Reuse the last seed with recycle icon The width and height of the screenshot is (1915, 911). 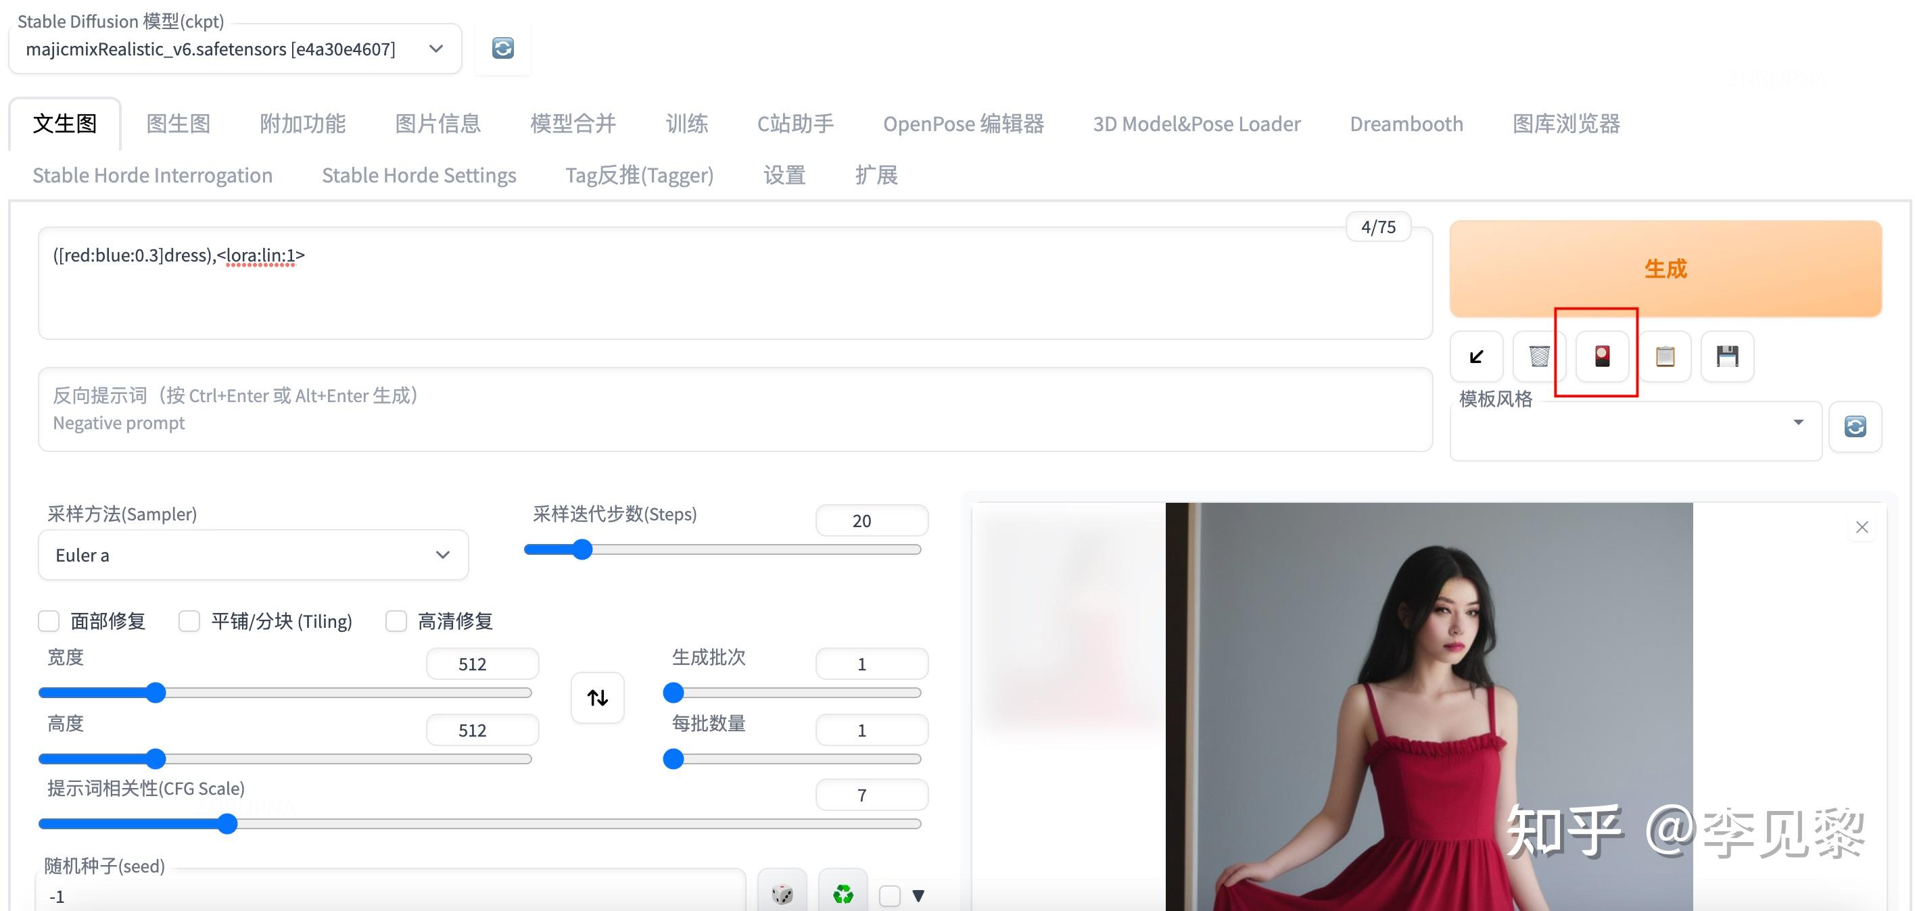click(843, 894)
